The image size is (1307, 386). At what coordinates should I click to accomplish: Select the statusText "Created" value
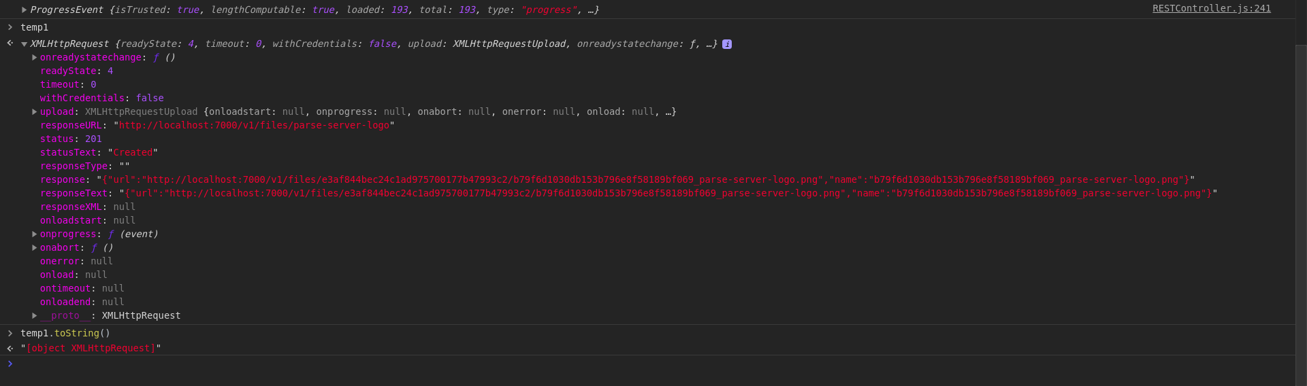133,152
